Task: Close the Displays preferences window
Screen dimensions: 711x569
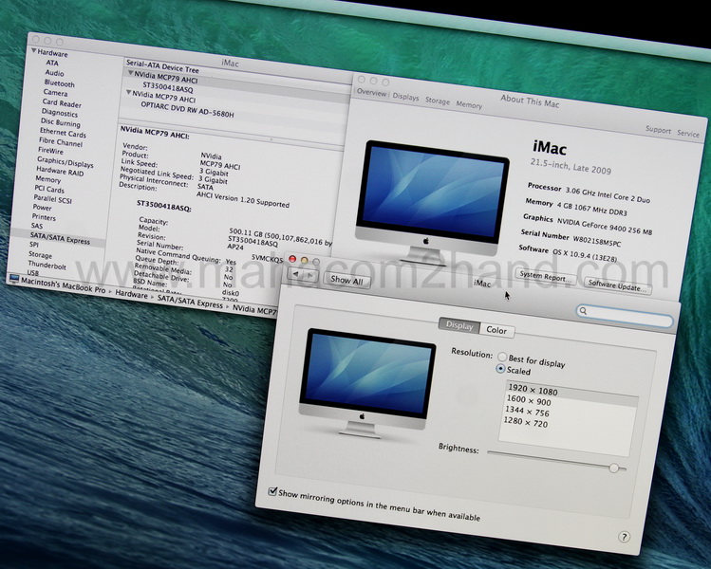Action: pos(292,259)
